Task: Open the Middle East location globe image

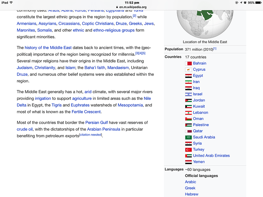Action: pyautogui.click(x=205, y=24)
